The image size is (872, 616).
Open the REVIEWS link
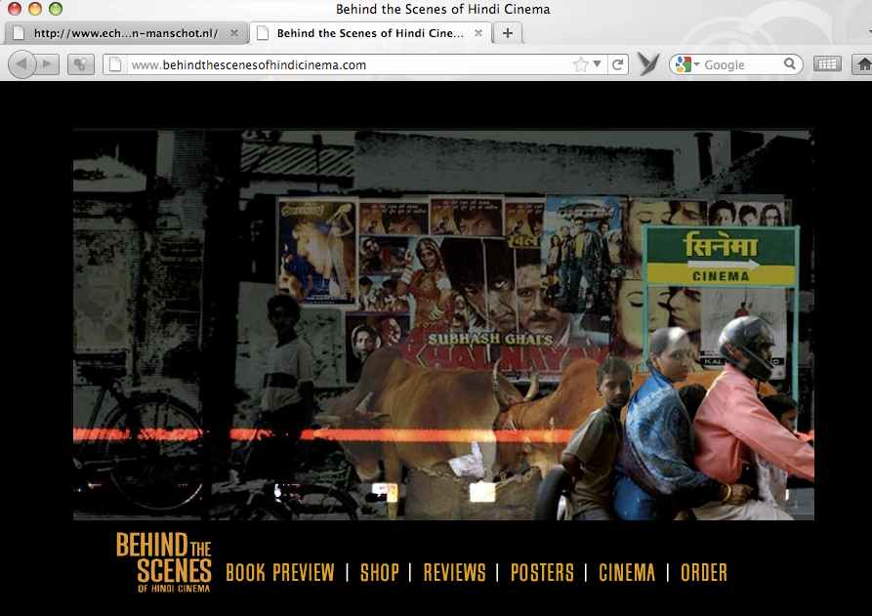454,572
